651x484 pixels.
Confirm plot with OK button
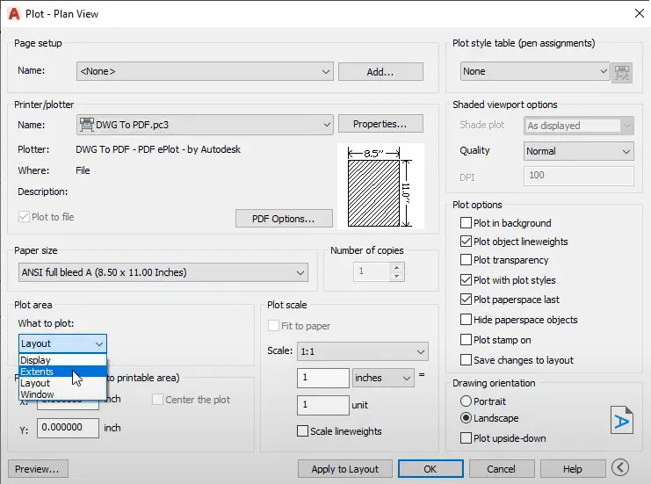point(430,469)
